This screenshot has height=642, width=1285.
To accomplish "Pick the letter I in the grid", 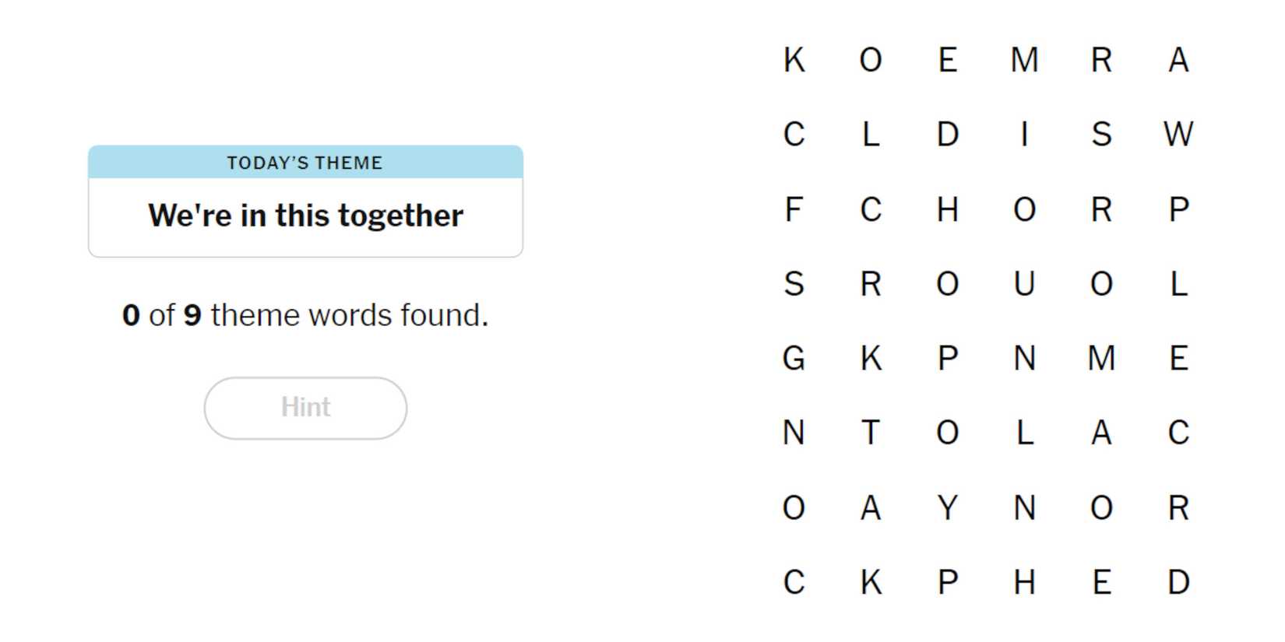I will 1024,135.
